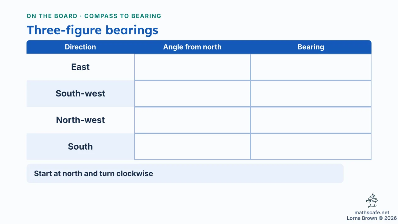This screenshot has width=398, height=224.
Task: Select the East angle from north cell
Action: pos(192,67)
